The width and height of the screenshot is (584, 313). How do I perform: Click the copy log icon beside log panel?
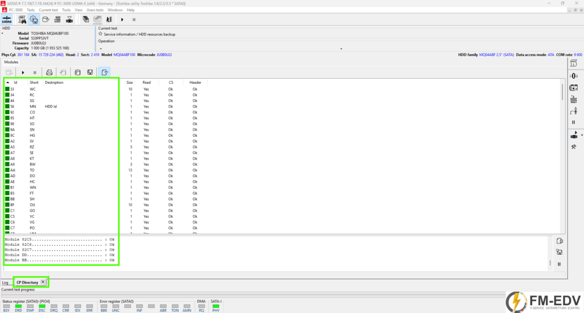[x=559, y=241]
